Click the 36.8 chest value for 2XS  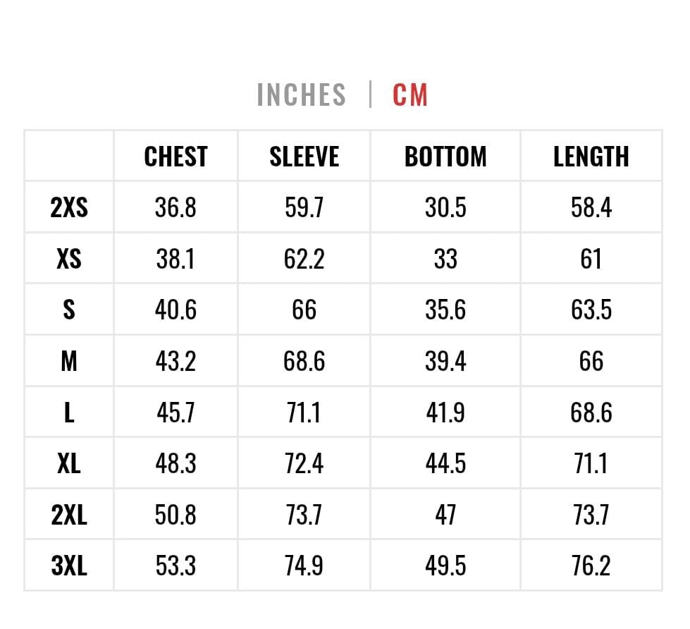pyautogui.click(x=175, y=207)
